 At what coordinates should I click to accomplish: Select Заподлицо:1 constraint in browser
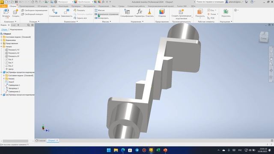pos(12,89)
